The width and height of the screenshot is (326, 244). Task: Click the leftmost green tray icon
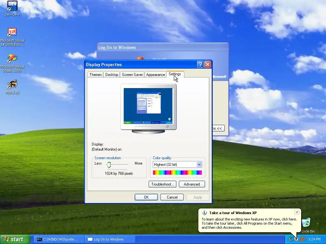tap(290, 239)
